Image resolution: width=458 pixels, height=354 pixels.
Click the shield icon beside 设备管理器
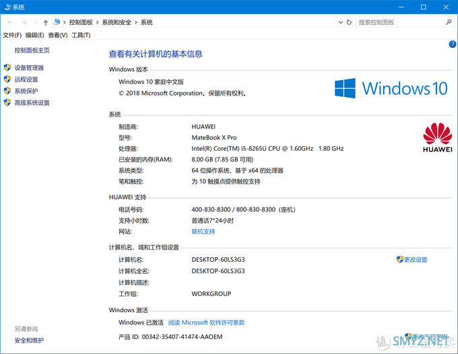pyautogui.click(x=7, y=68)
